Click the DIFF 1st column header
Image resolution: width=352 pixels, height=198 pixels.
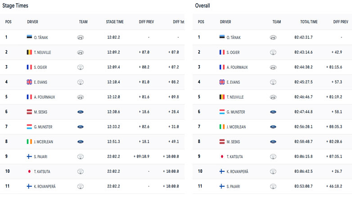tap(179, 22)
